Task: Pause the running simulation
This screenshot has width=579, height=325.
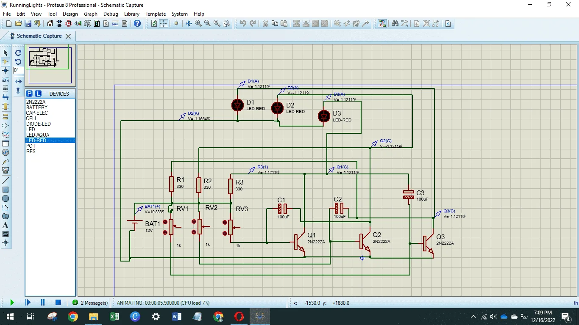Action: [x=43, y=303]
